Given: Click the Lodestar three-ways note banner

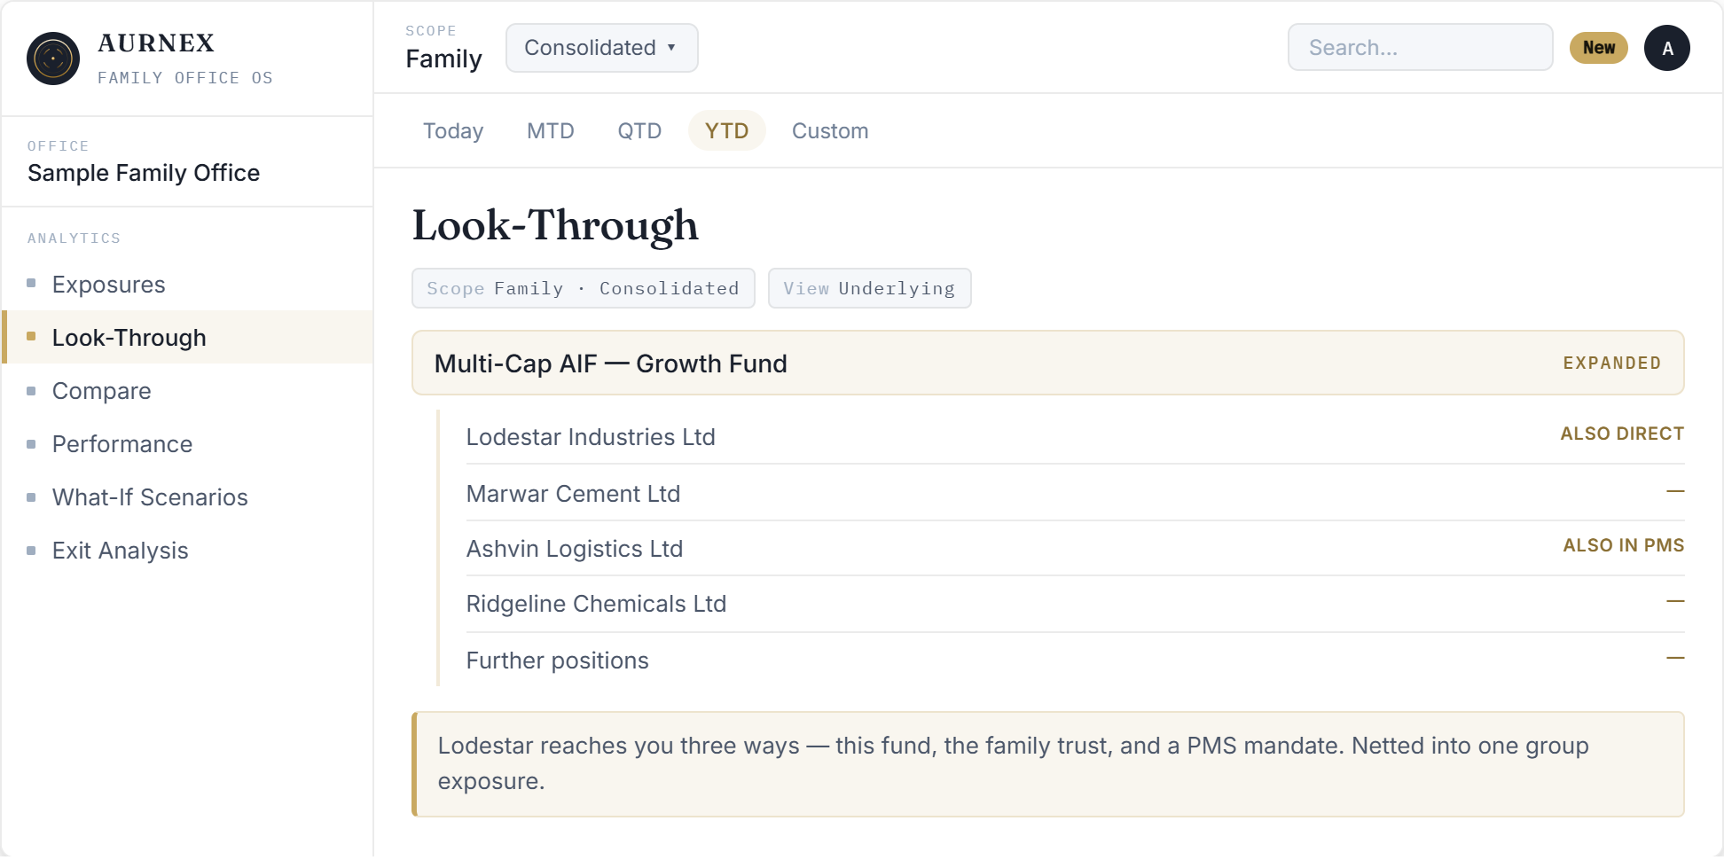Looking at the screenshot, I should coord(1047,763).
